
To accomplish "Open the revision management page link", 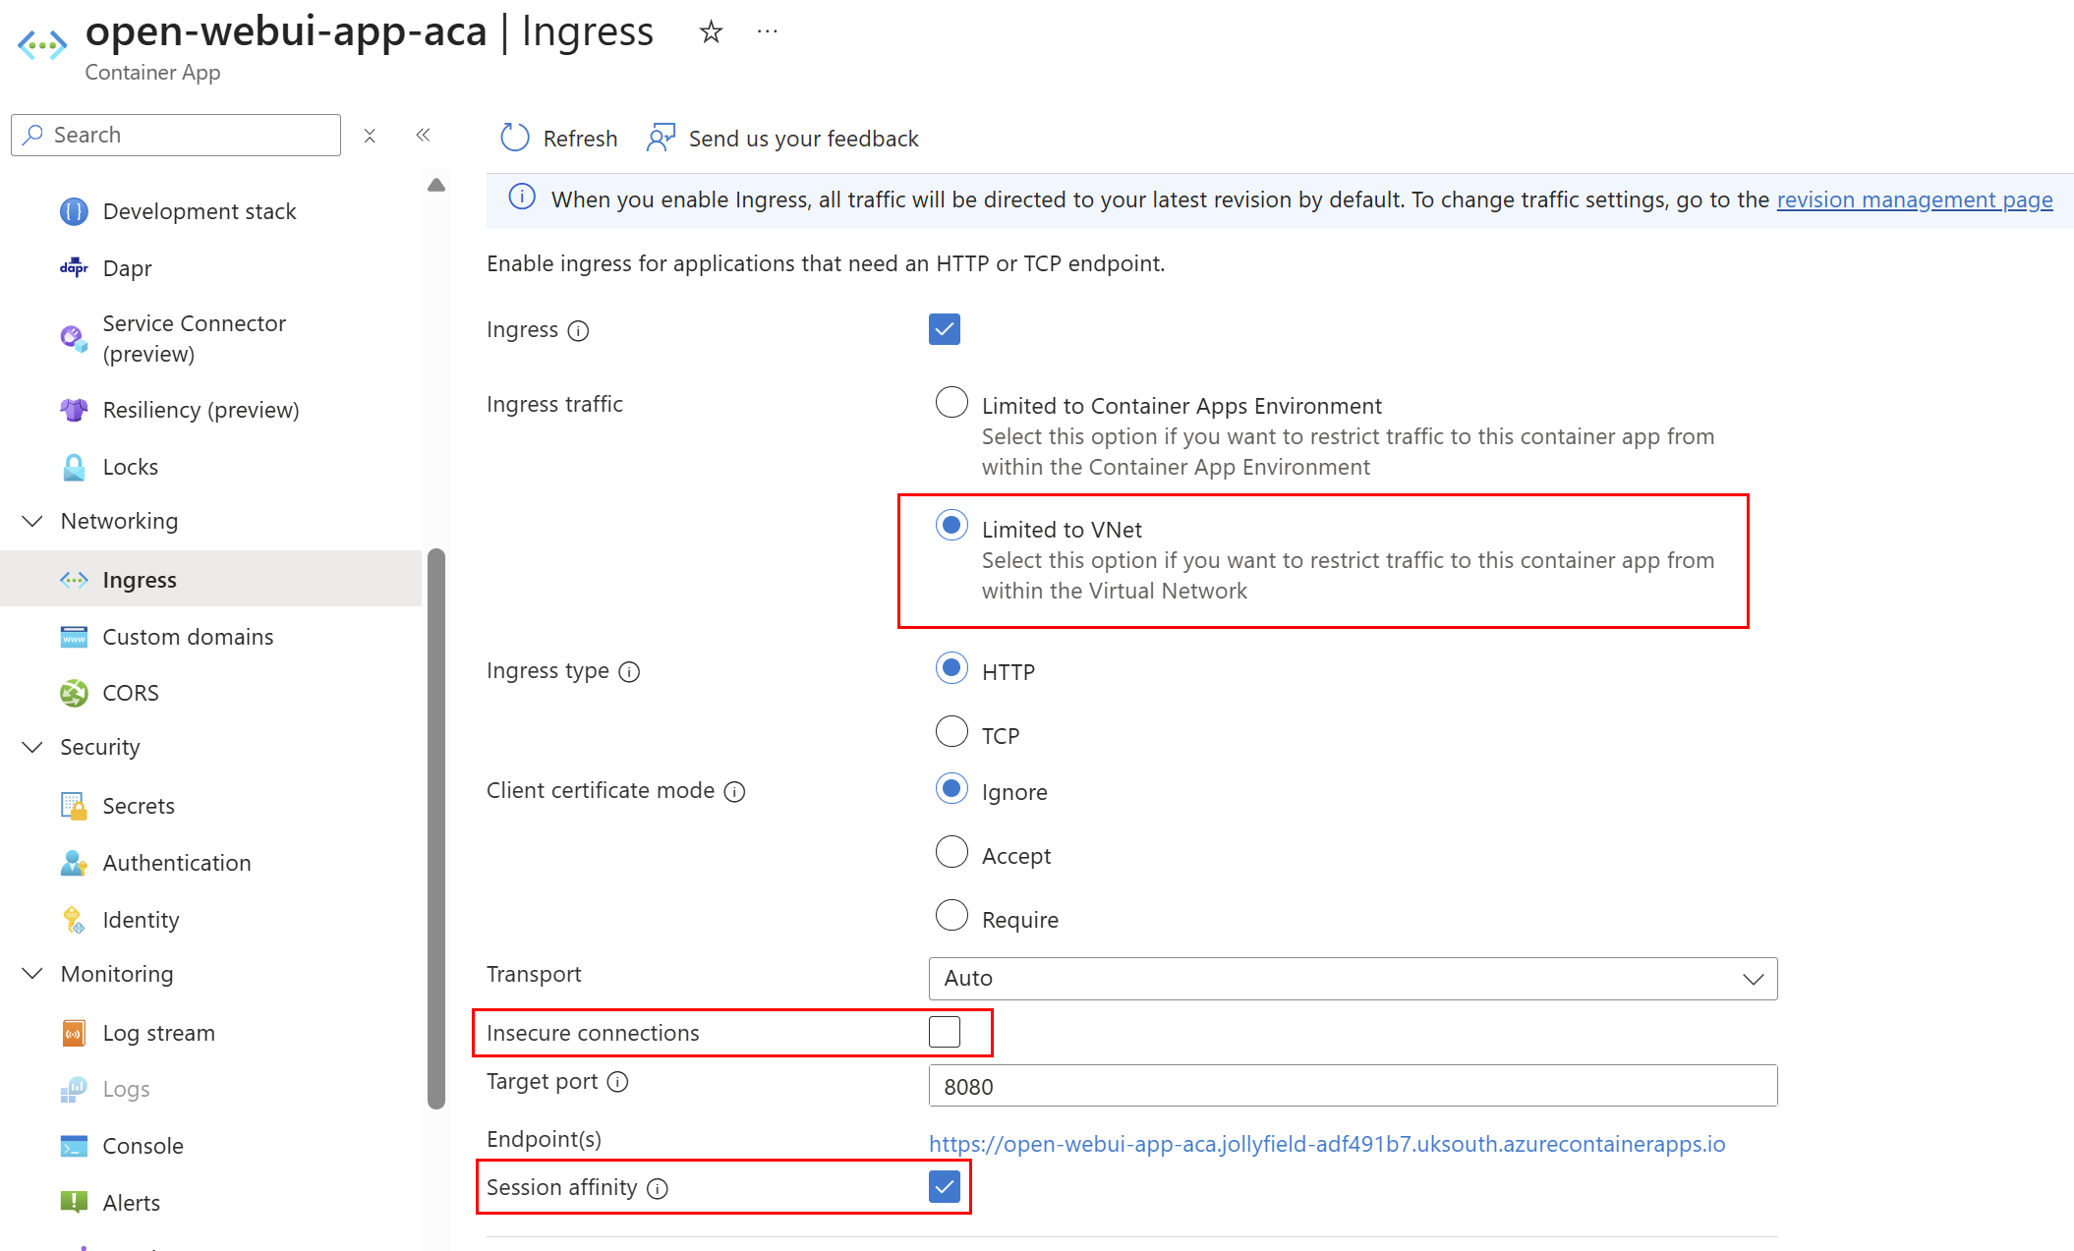I will (1914, 199).
